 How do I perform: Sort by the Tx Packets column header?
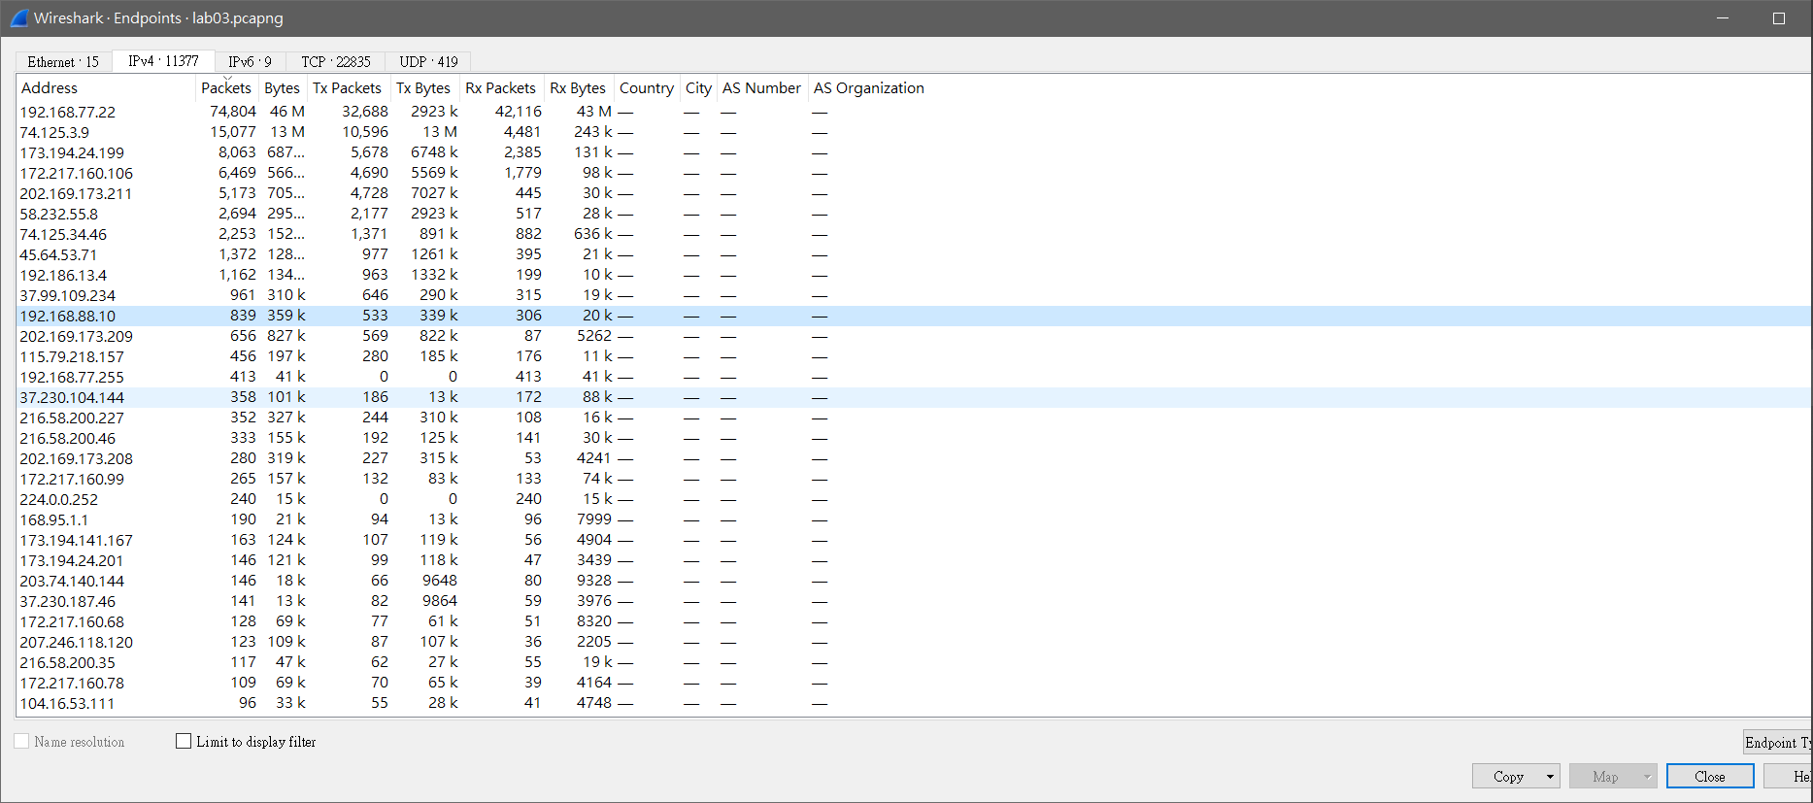[x=349, y=88]
